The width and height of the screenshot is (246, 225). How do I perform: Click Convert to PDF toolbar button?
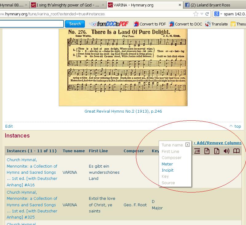tap(150, 24)
